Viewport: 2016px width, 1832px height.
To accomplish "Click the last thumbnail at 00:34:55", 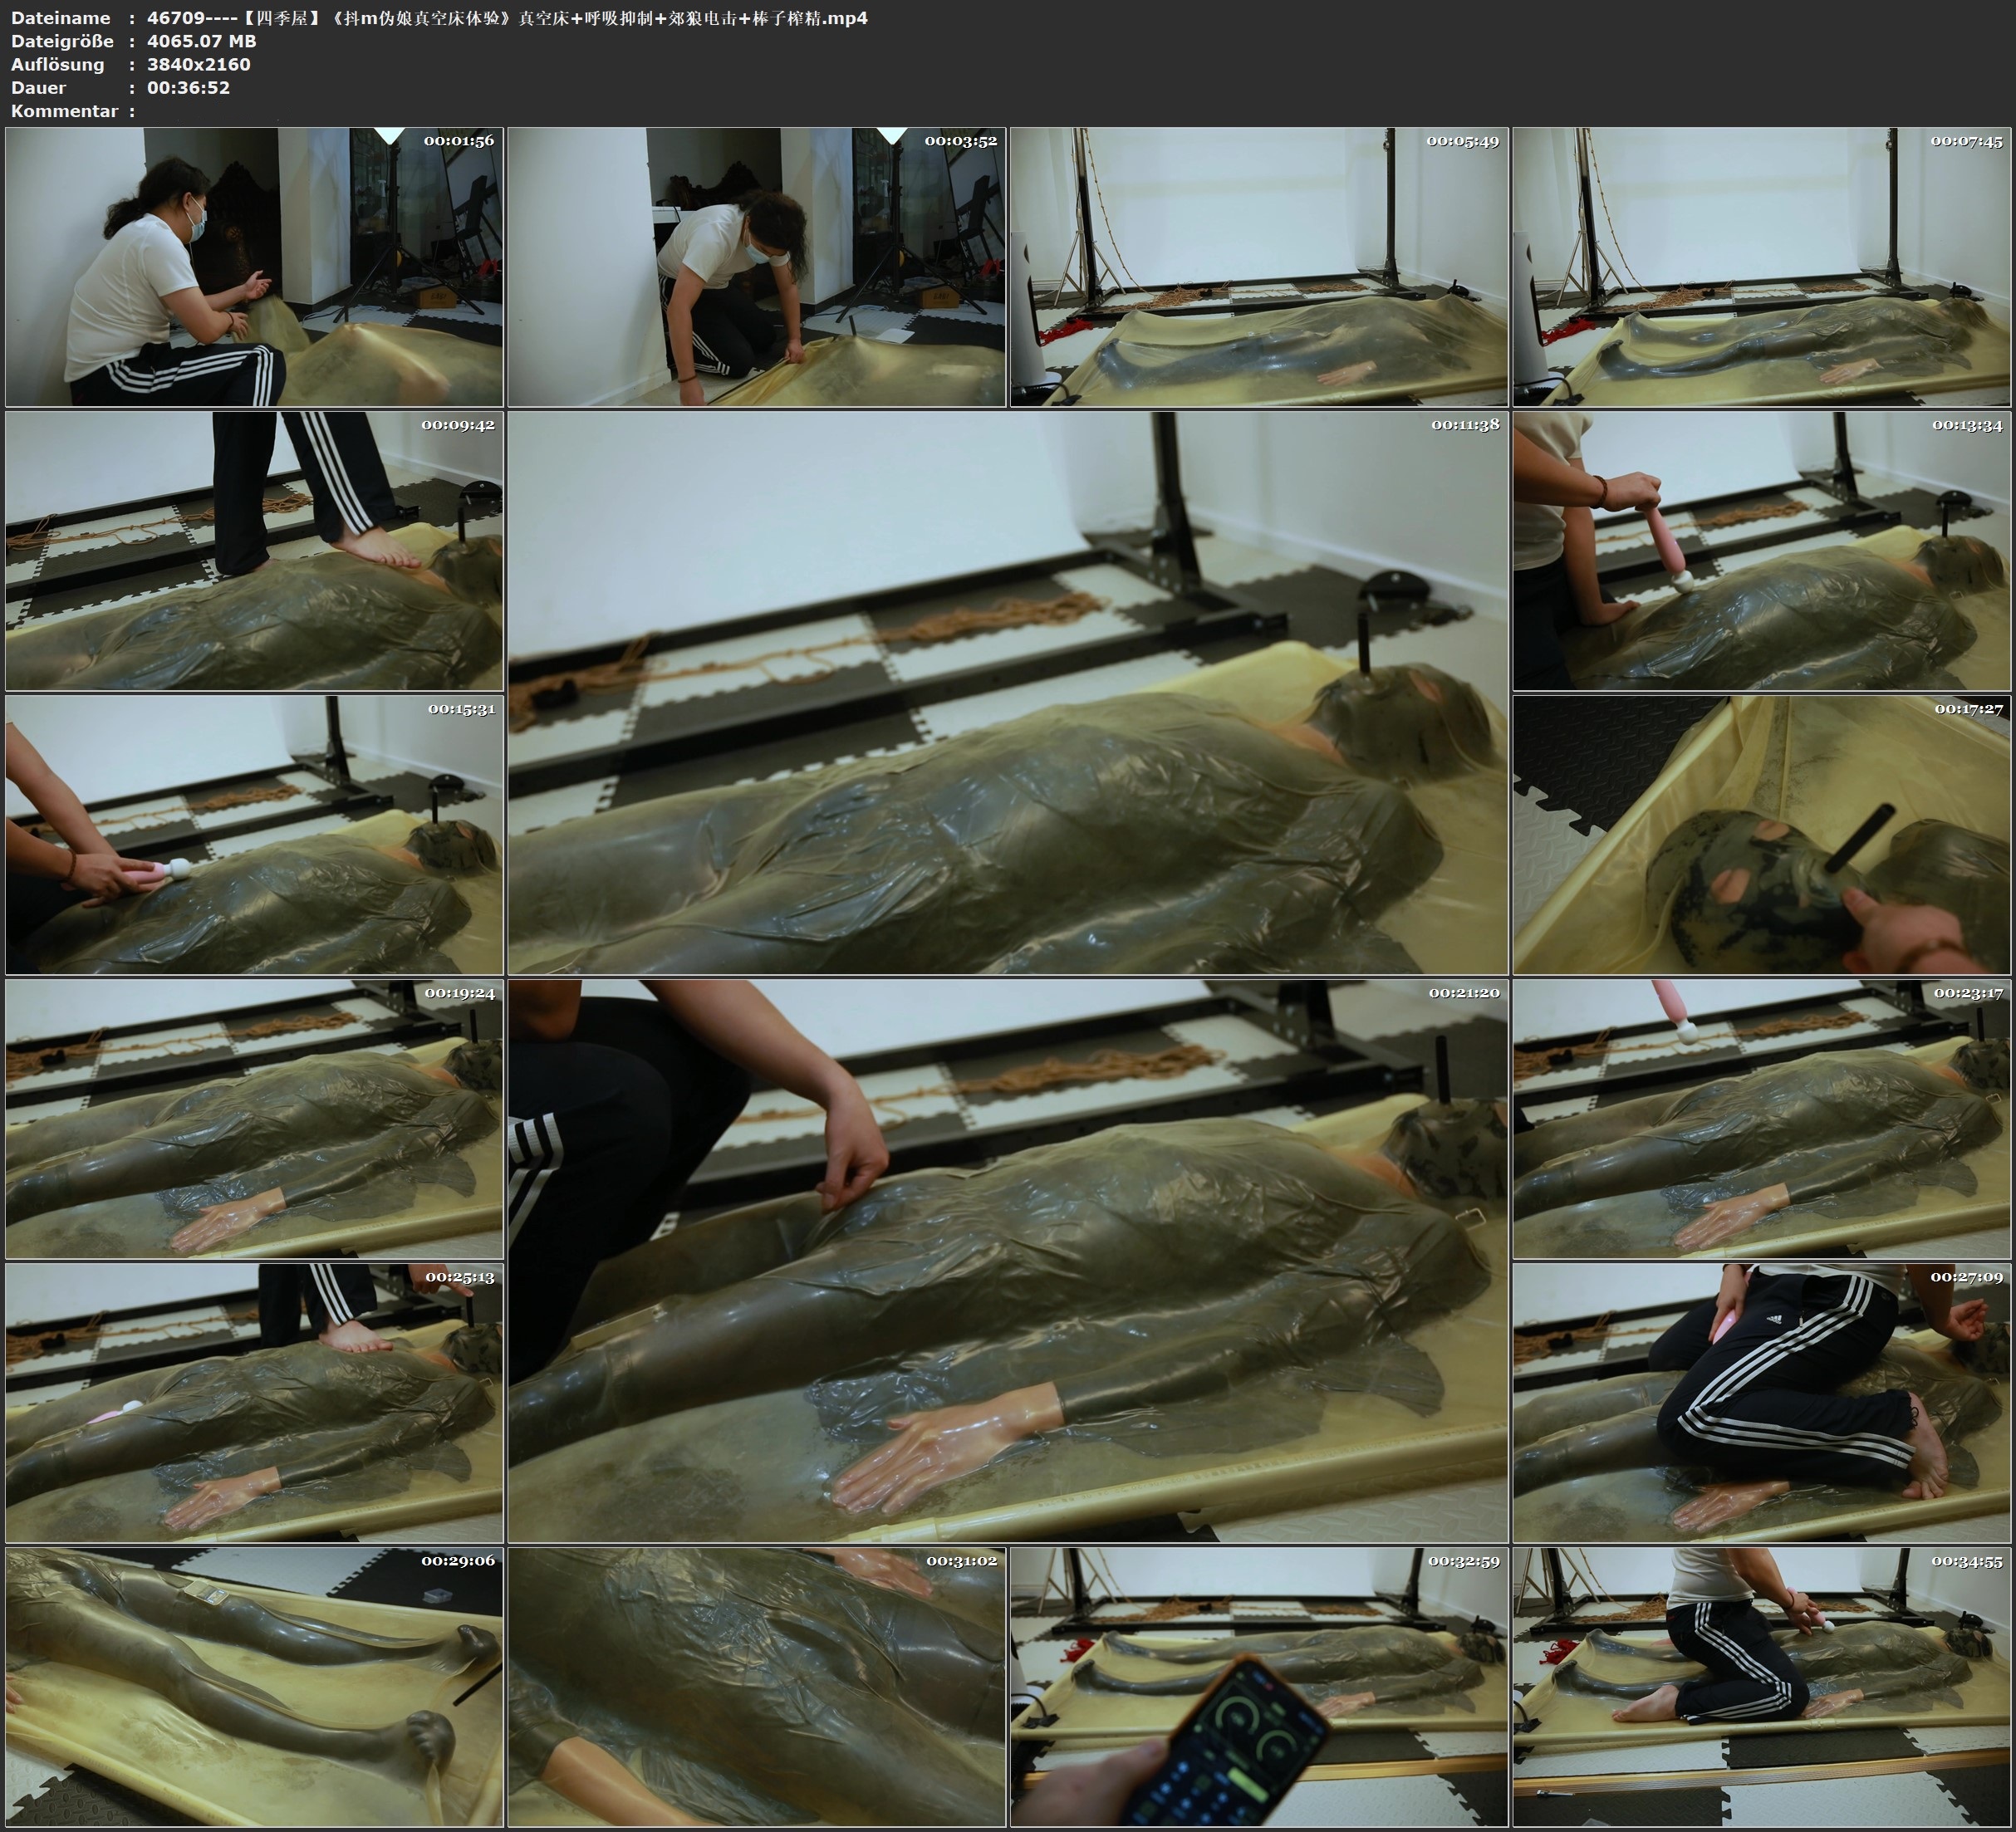I will pos(1761,1687).
